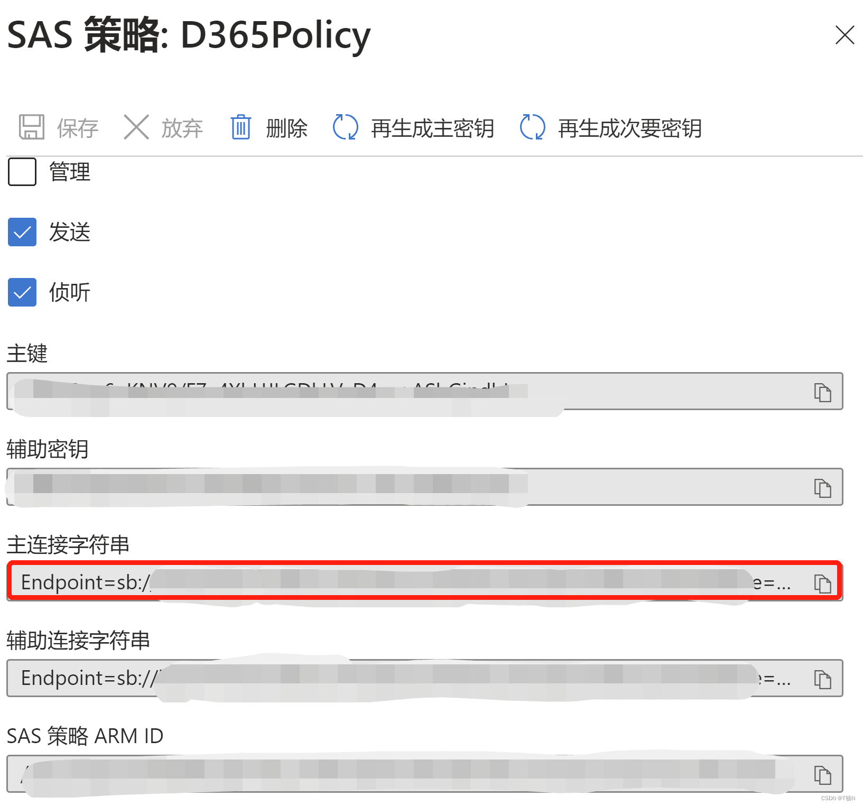
Task: Select the secondary connection string Endpoint field
Action: point(424,678)
